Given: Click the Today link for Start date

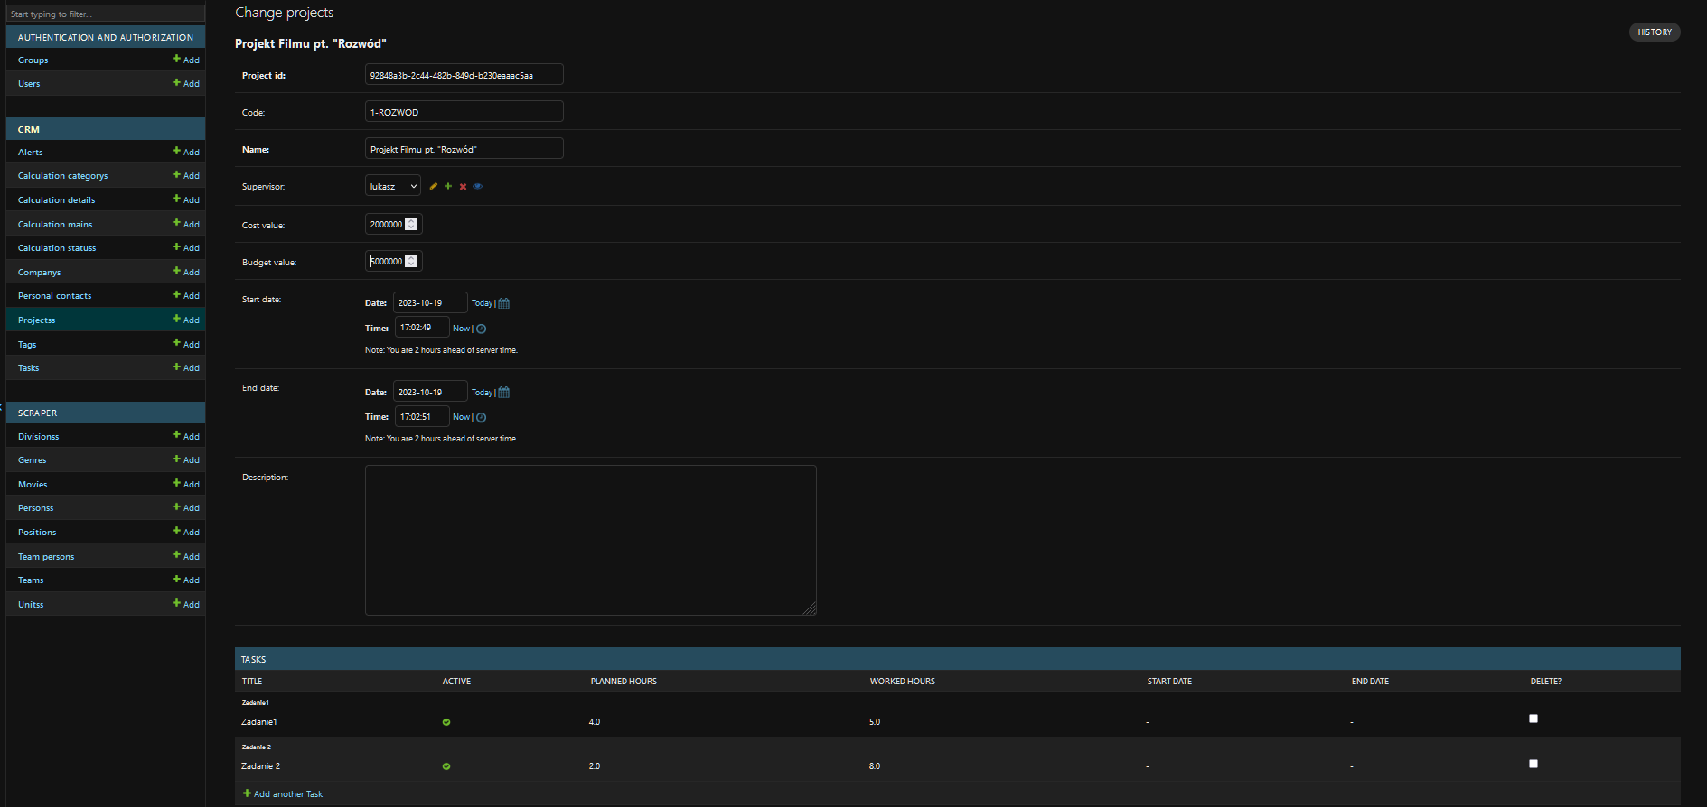Looking at the screenshot, I should click(x=482, y=303).
